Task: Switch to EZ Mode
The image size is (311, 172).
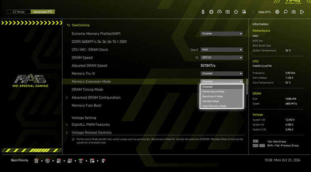Action: [x=19, y=12]
